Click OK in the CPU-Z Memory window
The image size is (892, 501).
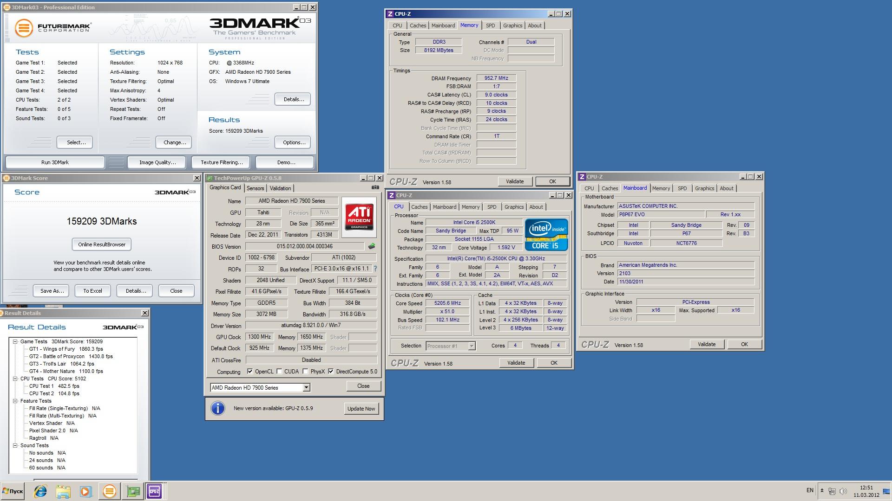pos(552,181)
